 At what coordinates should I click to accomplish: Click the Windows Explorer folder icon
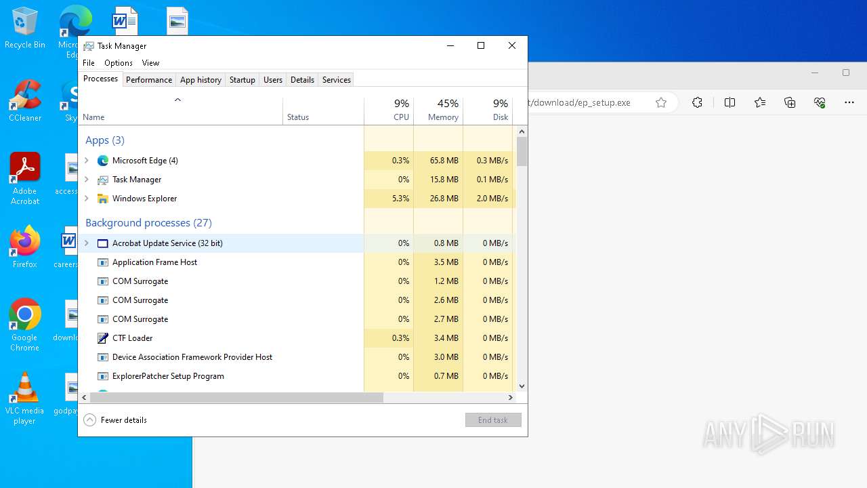tap(103, 199)
